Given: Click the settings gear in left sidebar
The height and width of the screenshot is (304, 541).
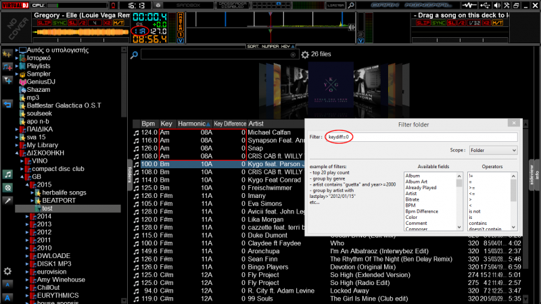Looking at the screenshot, I should pos(7,271).
